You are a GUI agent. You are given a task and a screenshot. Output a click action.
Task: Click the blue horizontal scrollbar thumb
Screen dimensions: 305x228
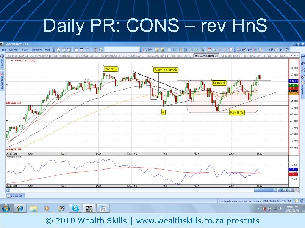[263, 190]
